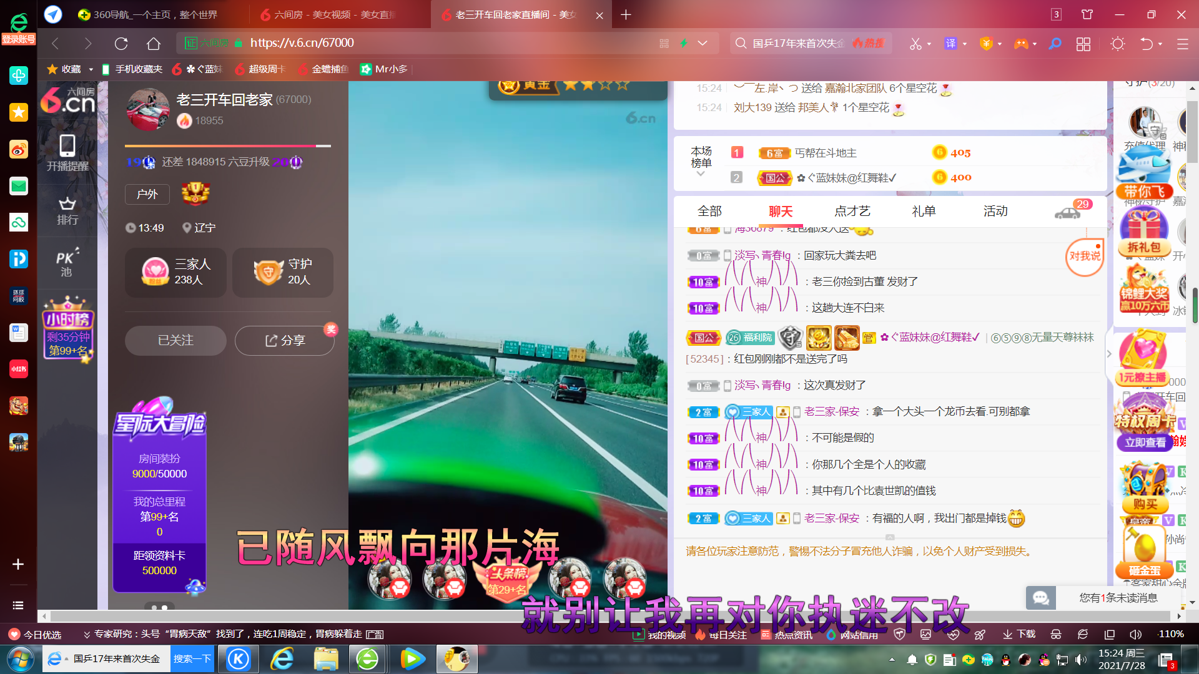Click the undo closed tab icon

coord(1147,43)
